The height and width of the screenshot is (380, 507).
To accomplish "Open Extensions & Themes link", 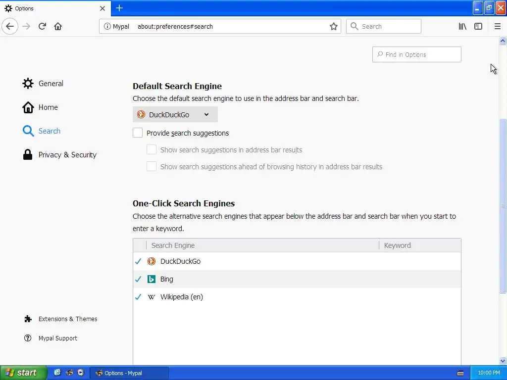I will point(60,319).
